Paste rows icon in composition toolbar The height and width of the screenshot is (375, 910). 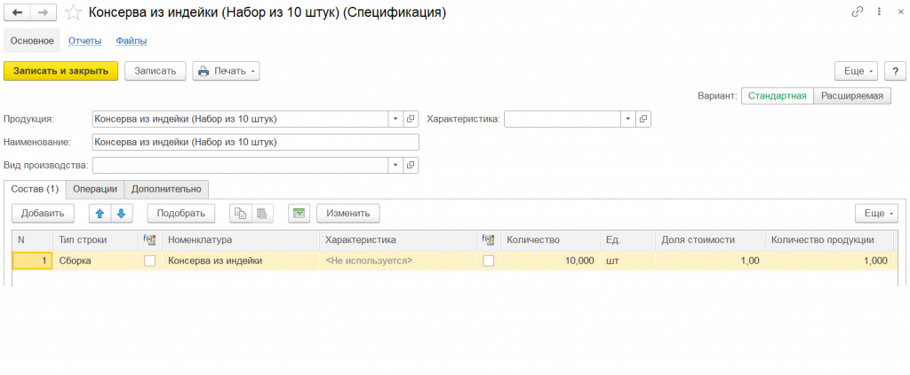pos(262,213)
